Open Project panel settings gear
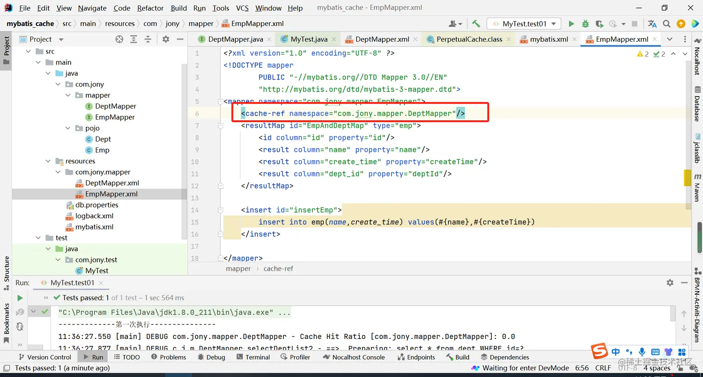 pyautogui.click(x=166, y=39)
